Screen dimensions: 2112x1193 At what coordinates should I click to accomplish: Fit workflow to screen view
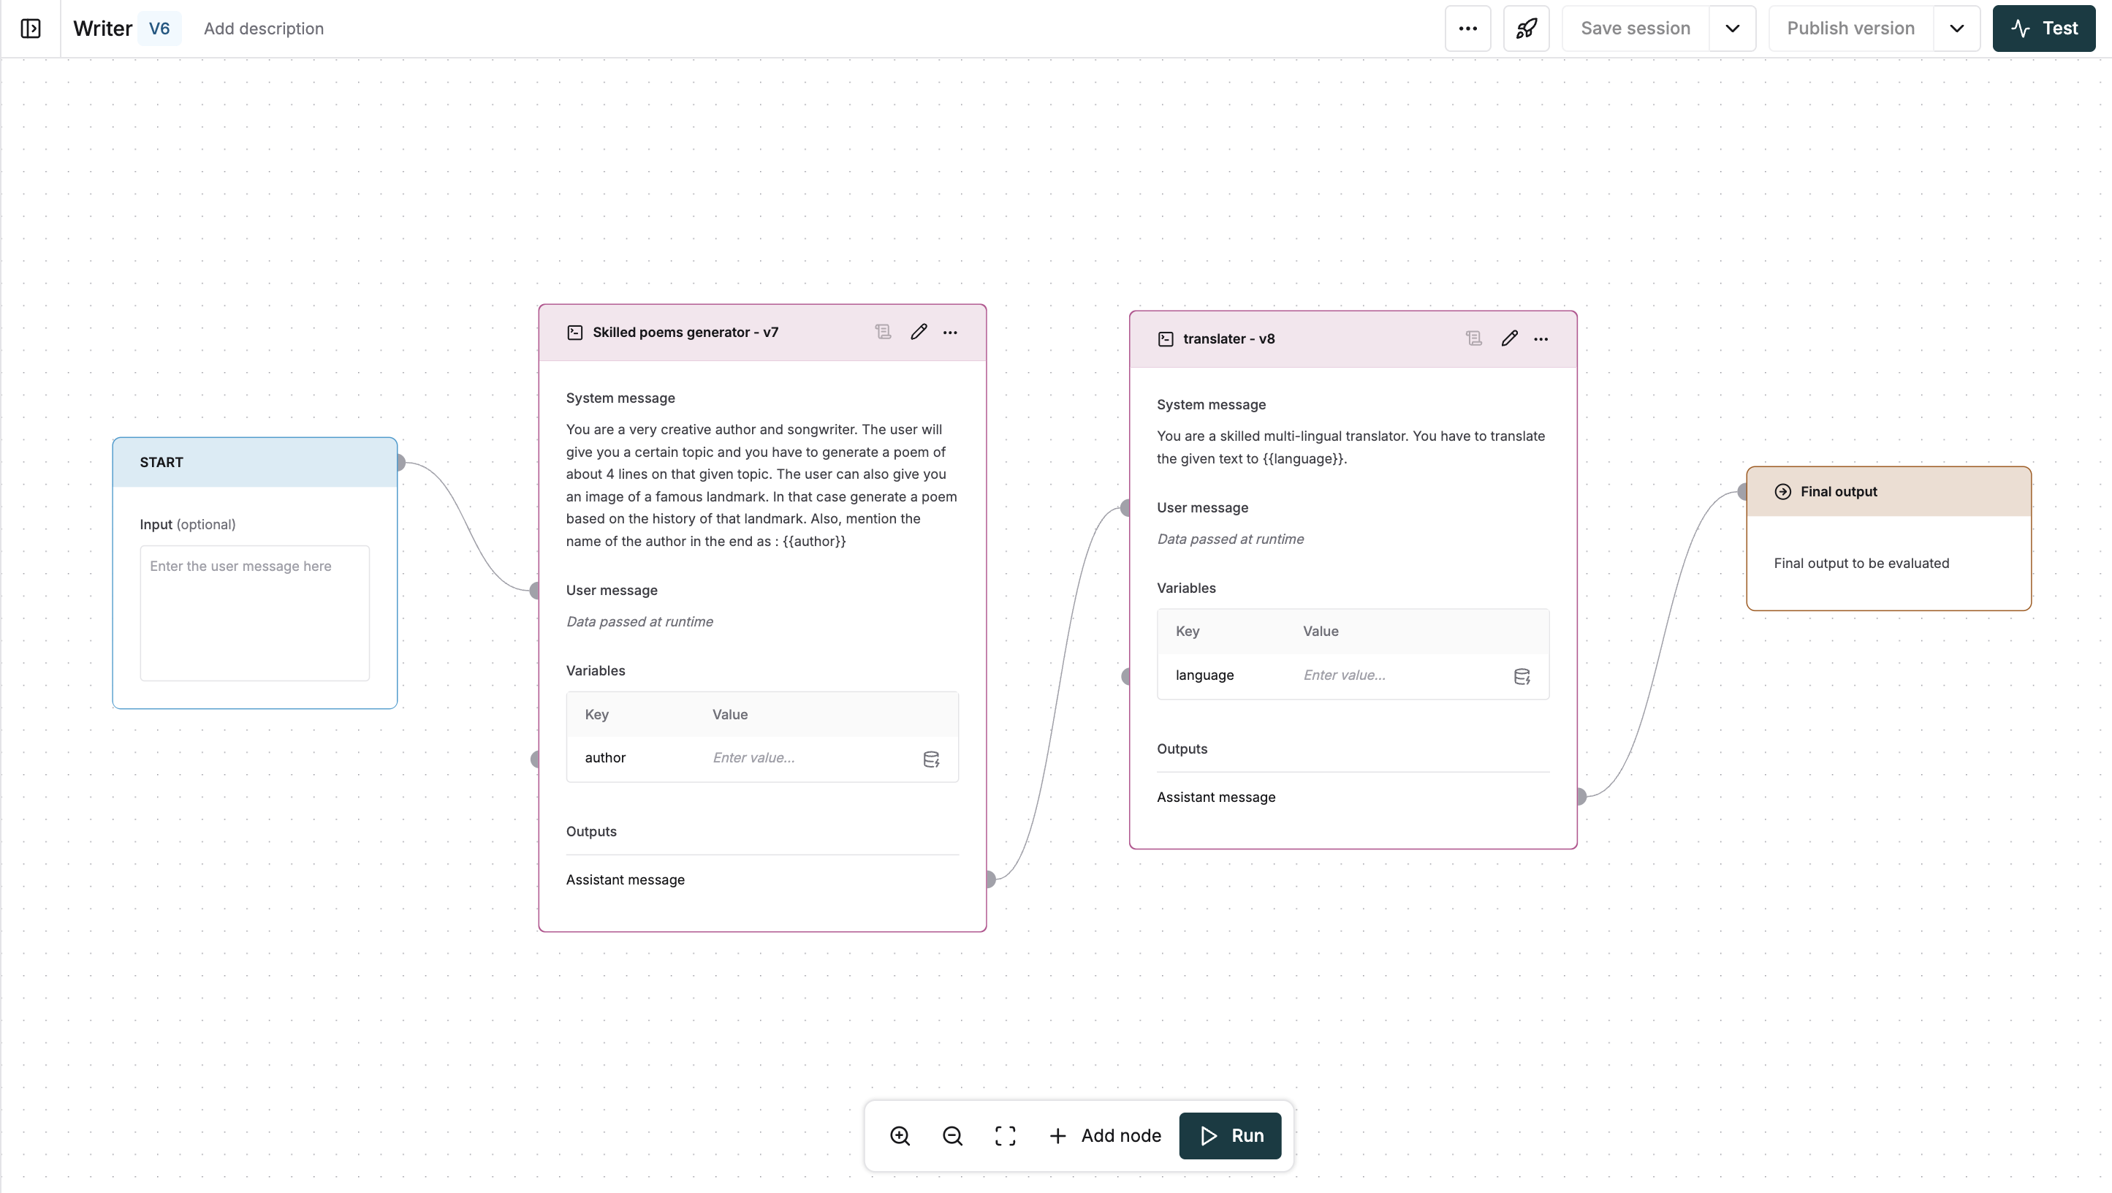(x=1005, y=1135)
